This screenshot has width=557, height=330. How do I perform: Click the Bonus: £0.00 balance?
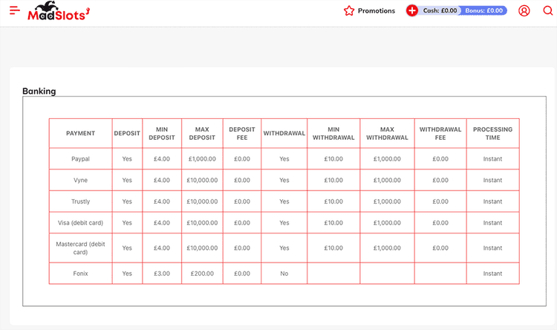coord(483,10)
